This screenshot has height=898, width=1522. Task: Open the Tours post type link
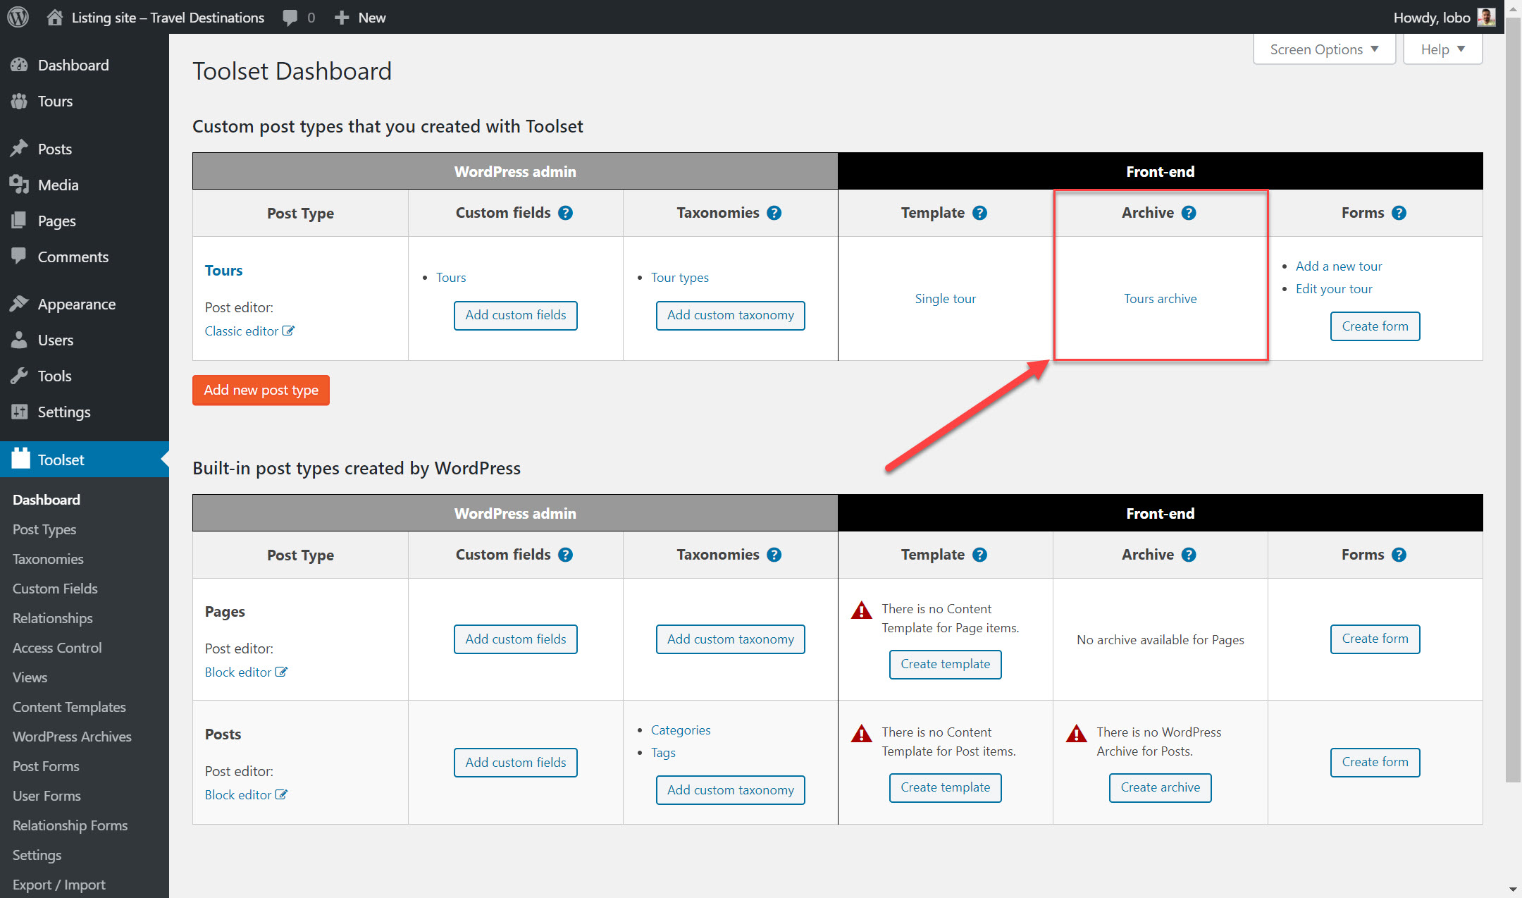point(223,271)
